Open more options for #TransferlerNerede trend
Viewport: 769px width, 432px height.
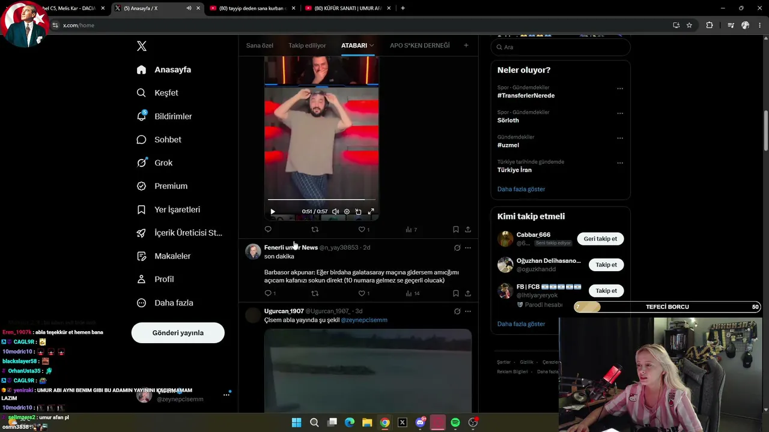pyautogui.click(x=620, y=89)
